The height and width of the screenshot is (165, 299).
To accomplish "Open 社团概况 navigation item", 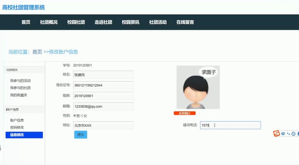I will click(49, 22).
